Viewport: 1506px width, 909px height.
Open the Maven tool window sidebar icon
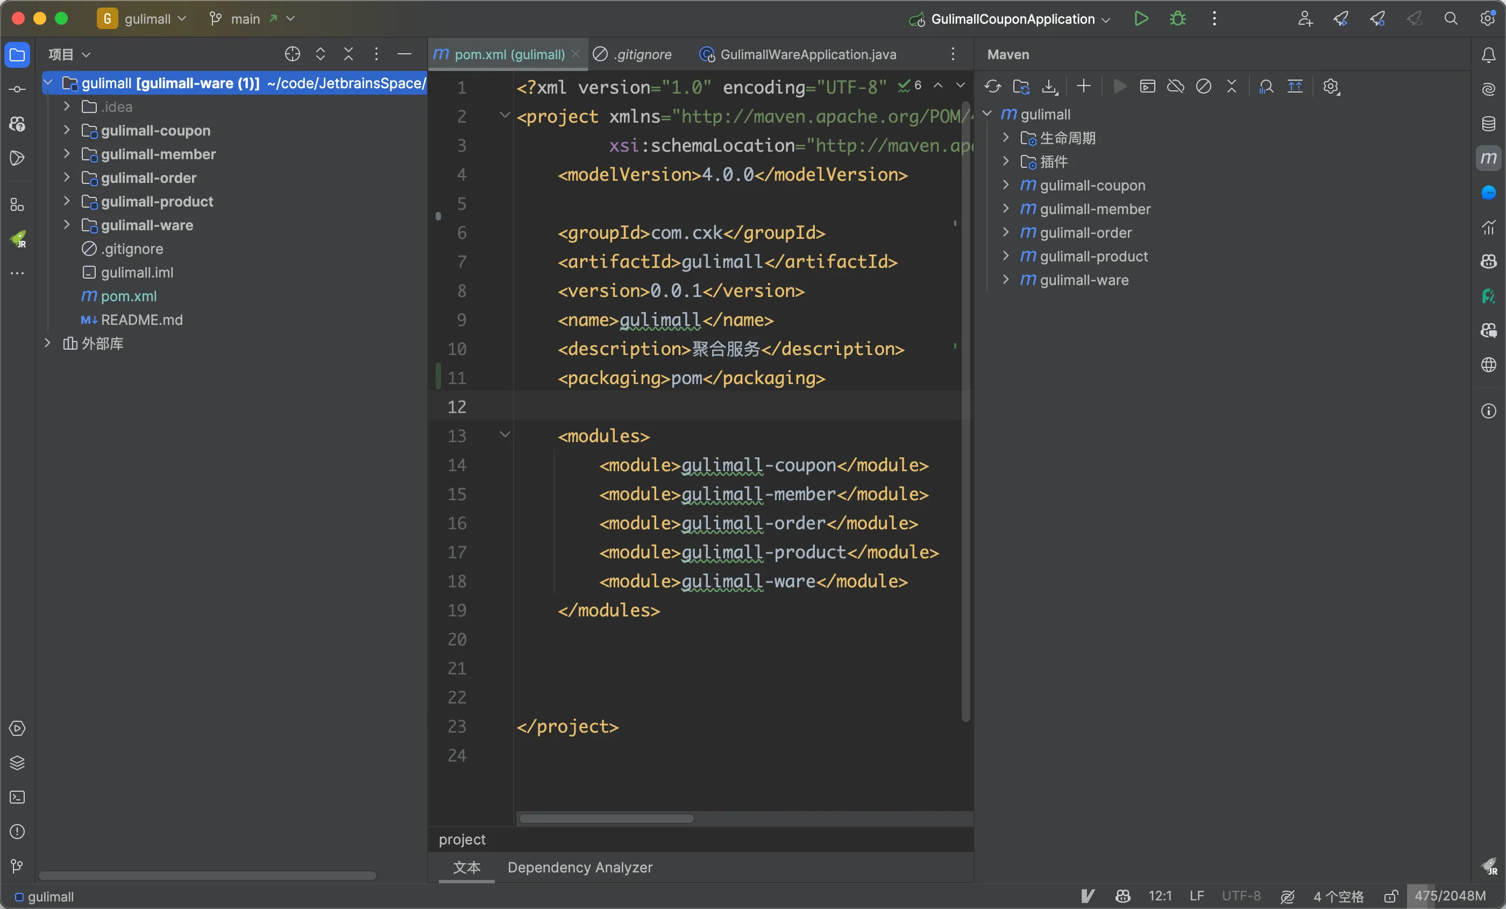point(1488,158)
